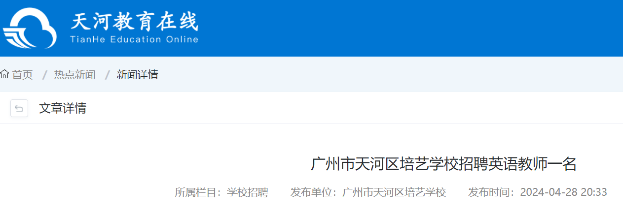Click the slash separator after 首页

click(x=44, y=75)
